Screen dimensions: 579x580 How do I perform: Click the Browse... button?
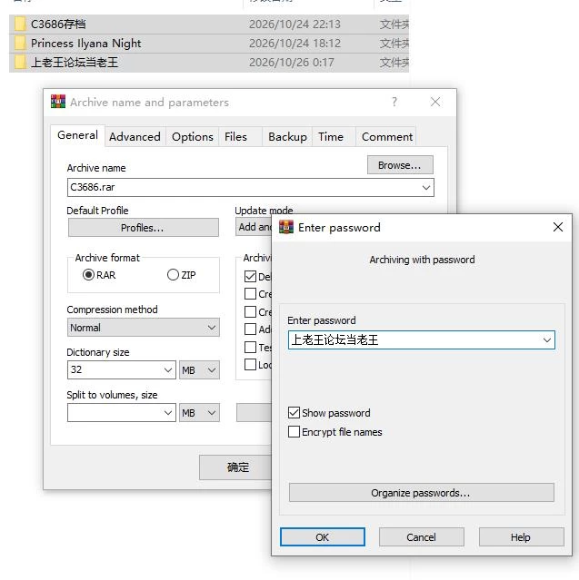coord(400,165)
